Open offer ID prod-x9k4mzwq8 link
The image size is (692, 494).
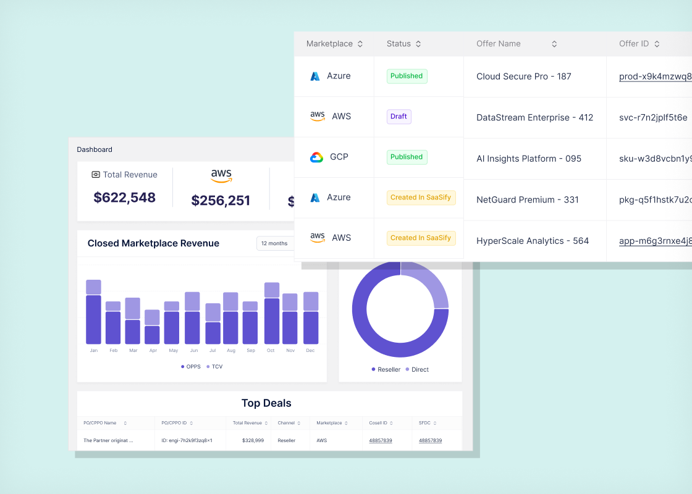(x=656, y=77)
